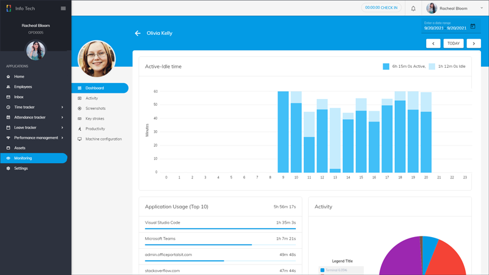
Task: Click the Inbox envelope icon
Action: click(9, 97)
